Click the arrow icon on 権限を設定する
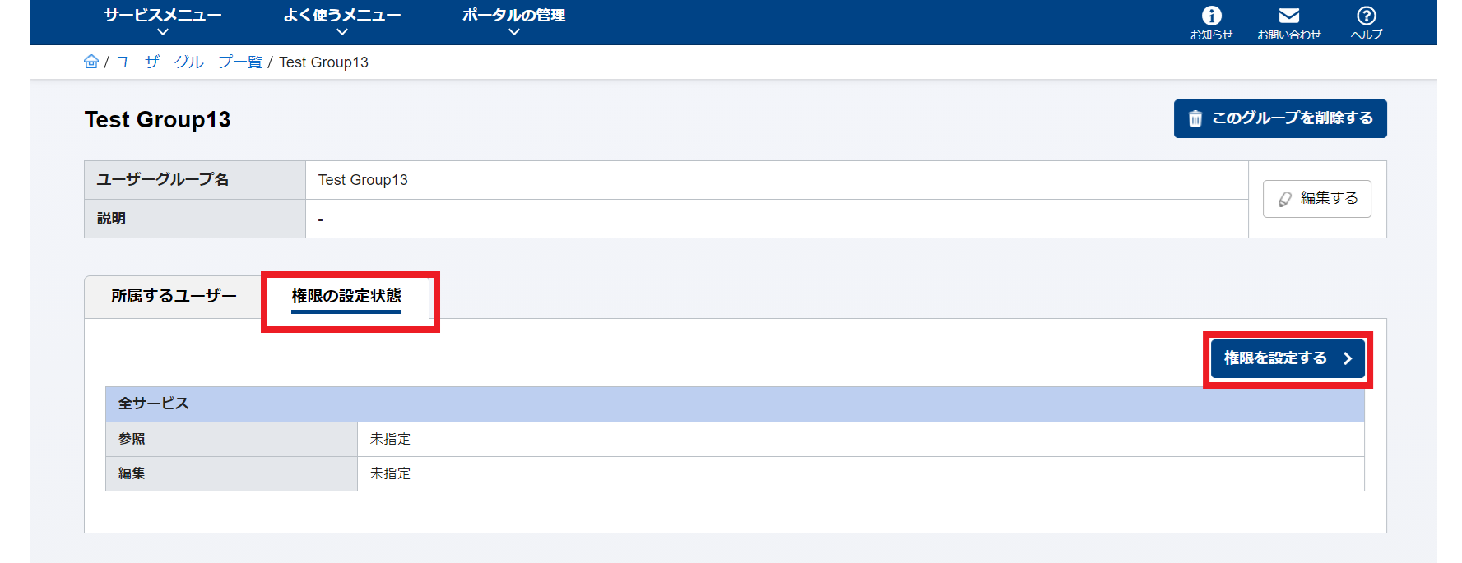The image size is (1462, 563). 1347,358
